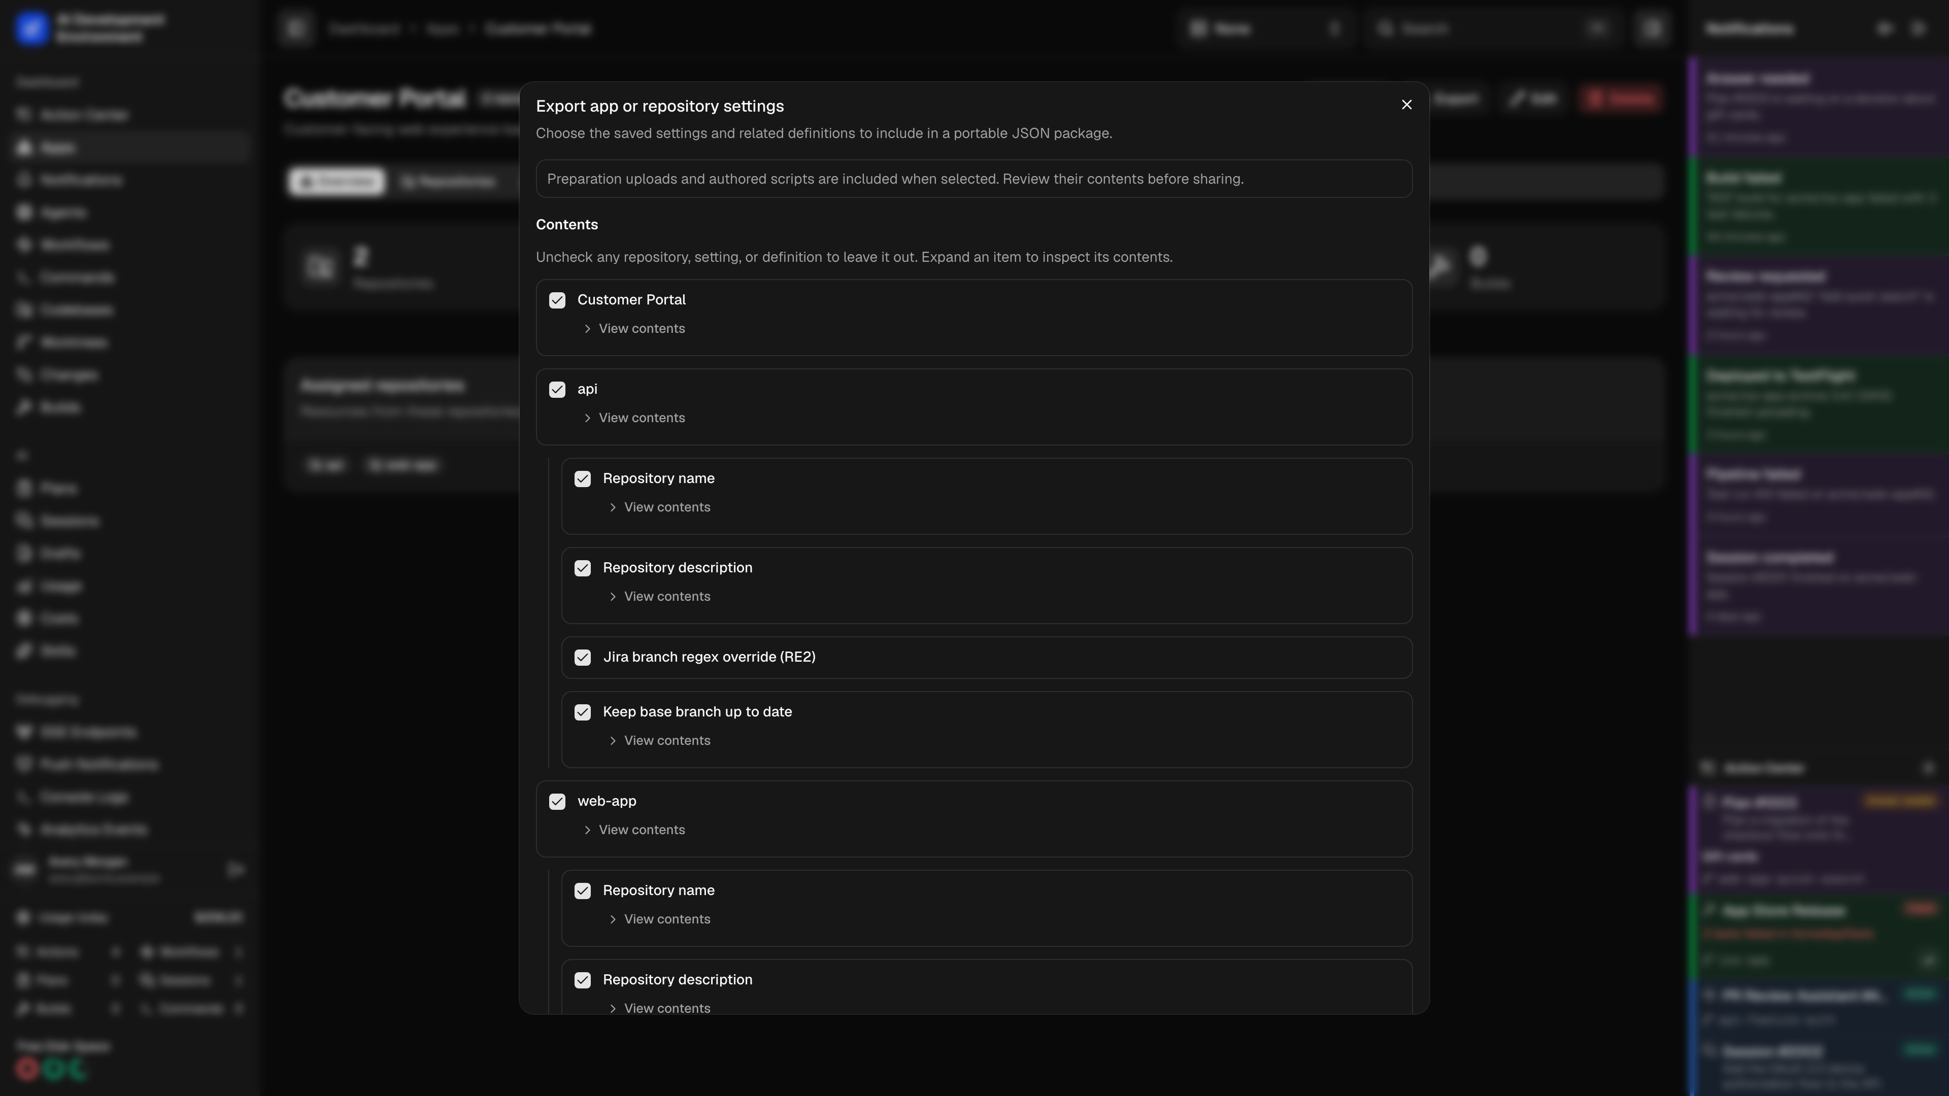Uncheck the api repository checkbox
The image size is (1949, 1096).
[x=557, y=390]
